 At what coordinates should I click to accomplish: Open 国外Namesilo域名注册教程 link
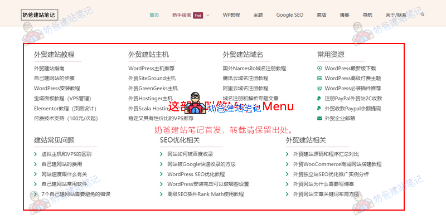pos(254,68)
